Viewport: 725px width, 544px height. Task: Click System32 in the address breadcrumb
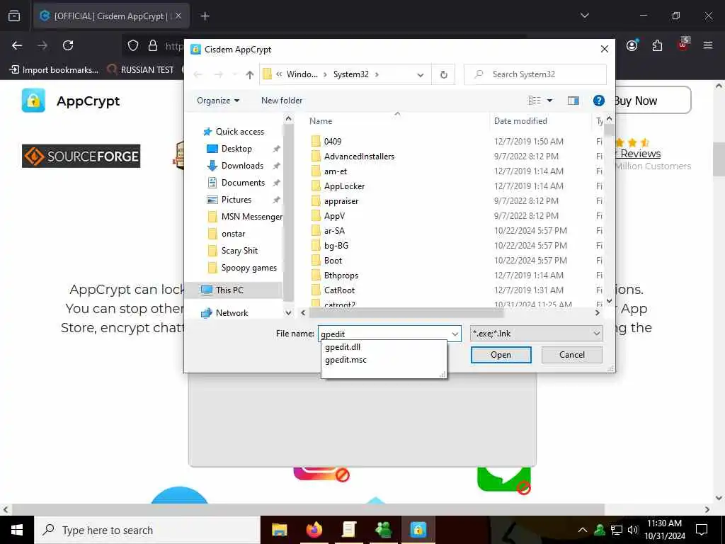point(351,74)
